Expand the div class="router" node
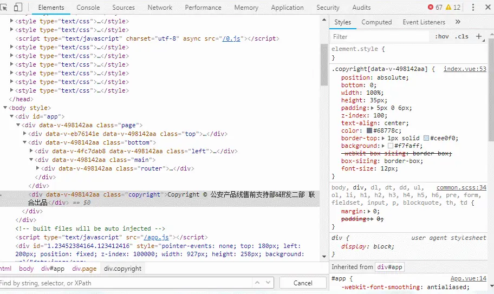The image size is (494, 294). click(x=37, y=168)
